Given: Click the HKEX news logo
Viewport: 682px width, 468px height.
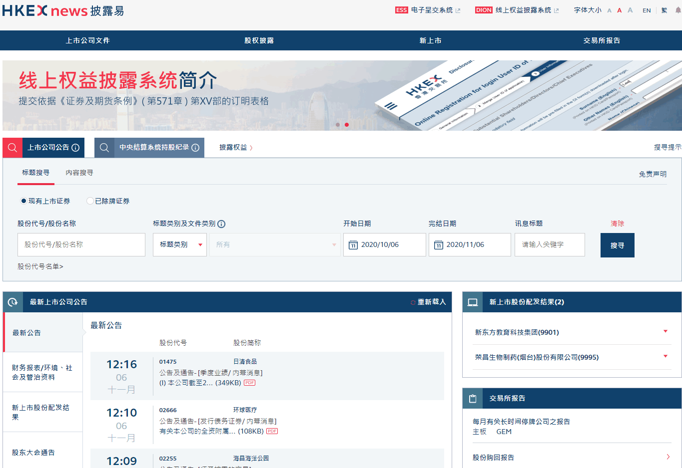Looking at the screenshot, I should pyautogui.click(x=63, y=10).
